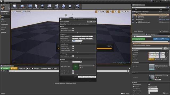Image resolution: width=170 pixels, height=95 pixels.
Task: Select the Place mode icon in Modes panel
Action: click(3, 8)
